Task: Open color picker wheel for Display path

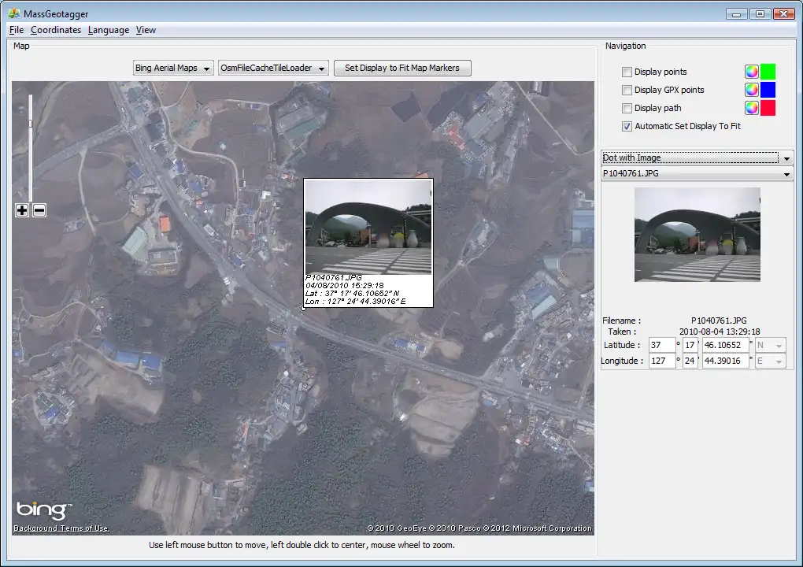Action: (x=752, y=108)
